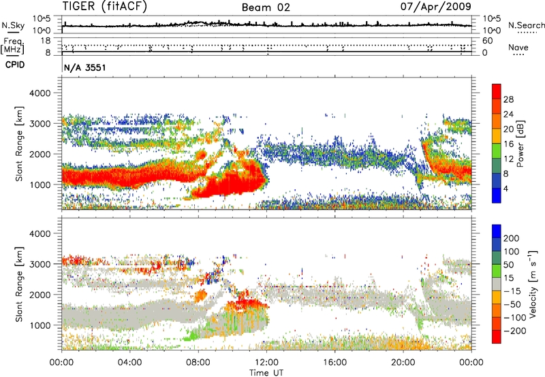Screen dimensions: 545x377
Task: Click the '200' tick on the velocity colorbar
Action: (x=512, y=238)
